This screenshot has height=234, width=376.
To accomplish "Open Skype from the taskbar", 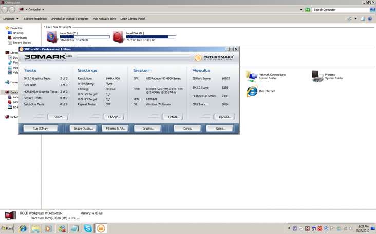I will [x=88, y=229].
